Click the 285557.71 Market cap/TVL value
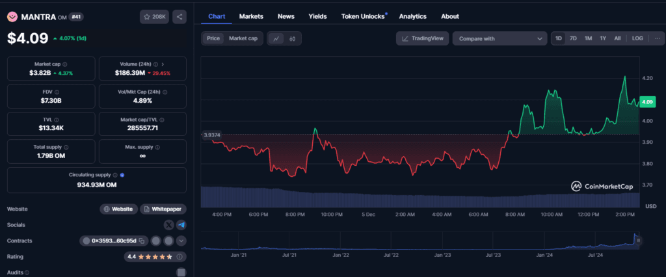666x277 pixels. pyautogui.click(x=142, y=128)
